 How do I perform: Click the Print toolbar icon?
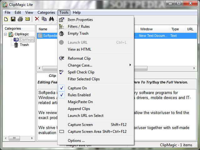point(20,19)
